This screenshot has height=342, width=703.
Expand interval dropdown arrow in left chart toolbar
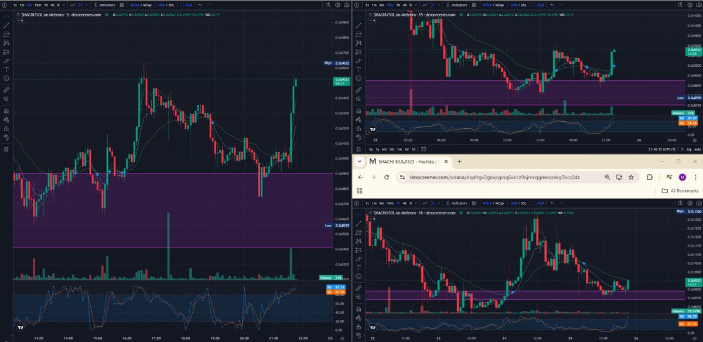click(64, 5)
